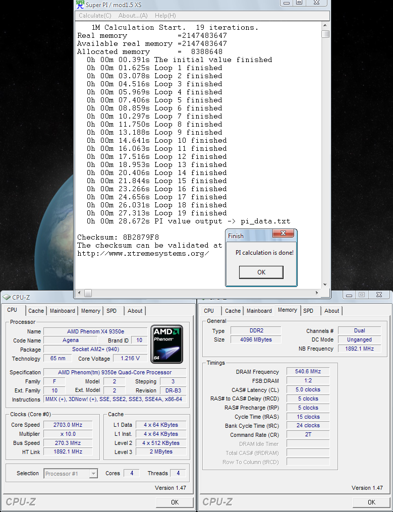
Task: Click the CPU-Z title bar icon
Action: (6, 297)
